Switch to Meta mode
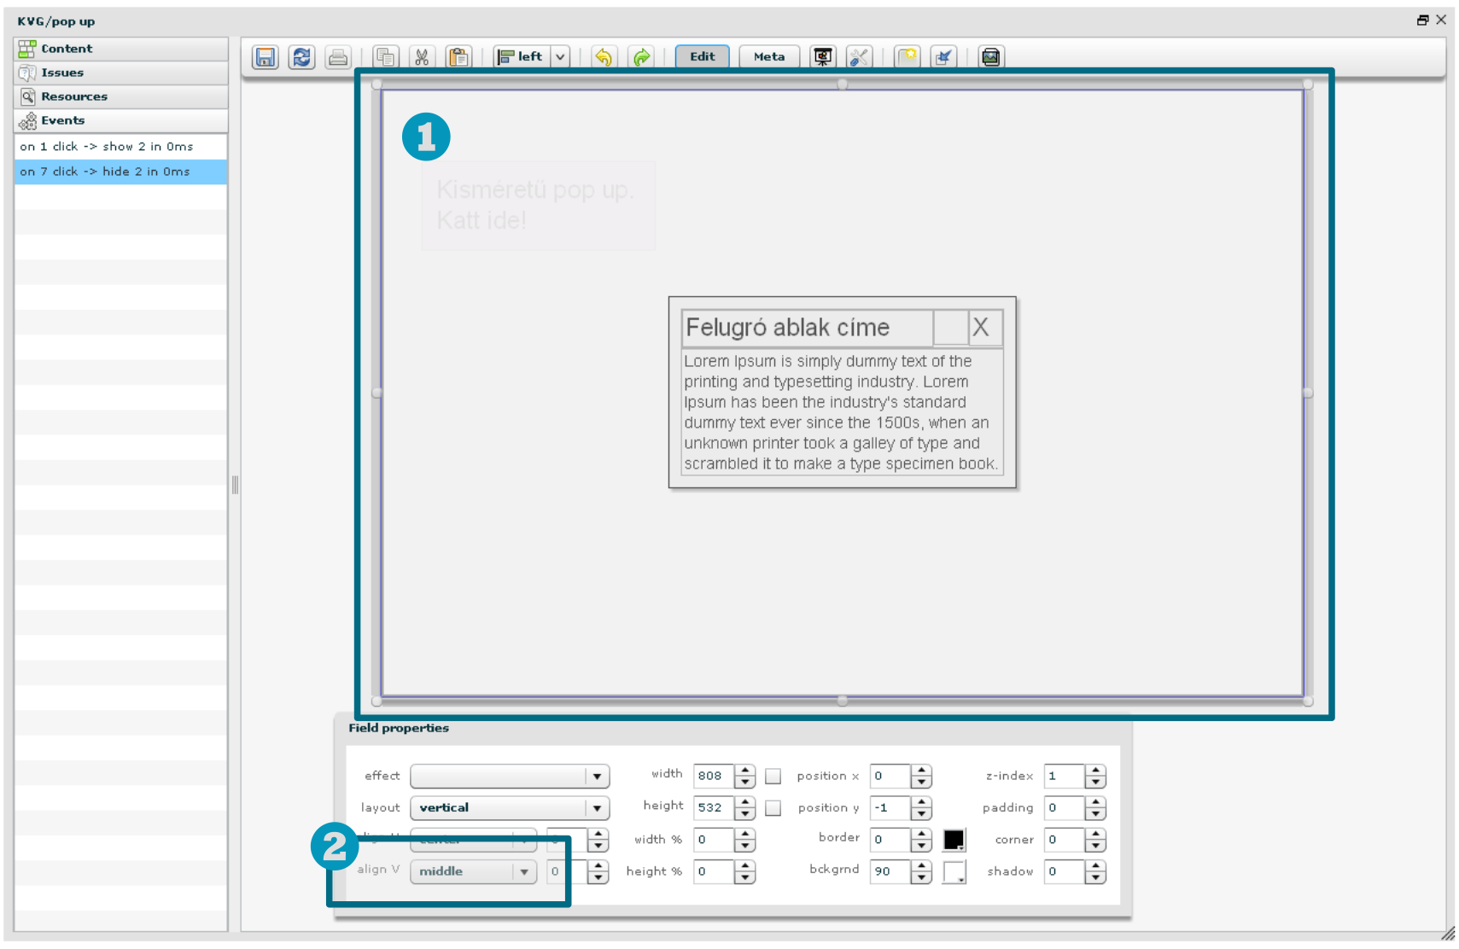The image size is (1459, 949). [x=768, y=57]
